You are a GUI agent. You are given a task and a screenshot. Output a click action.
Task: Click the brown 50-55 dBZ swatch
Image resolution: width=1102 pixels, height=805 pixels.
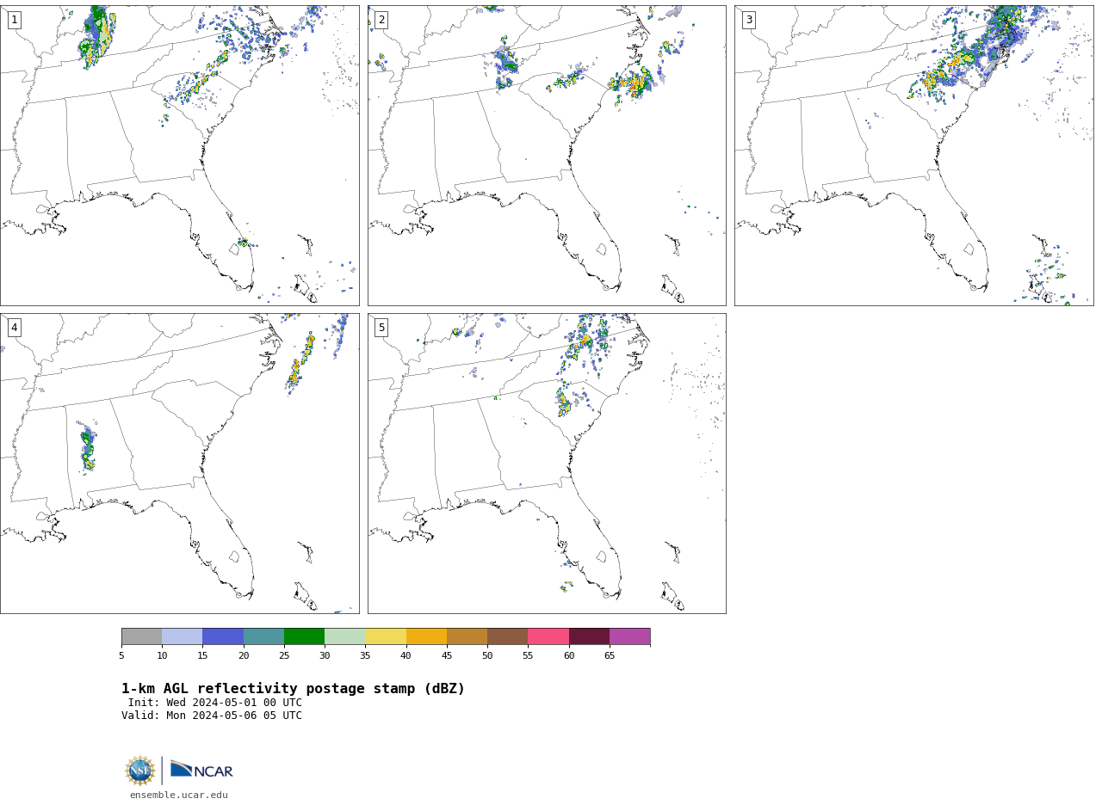[x=508, y=636]
